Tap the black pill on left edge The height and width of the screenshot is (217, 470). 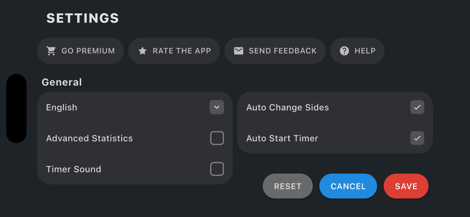16,108
